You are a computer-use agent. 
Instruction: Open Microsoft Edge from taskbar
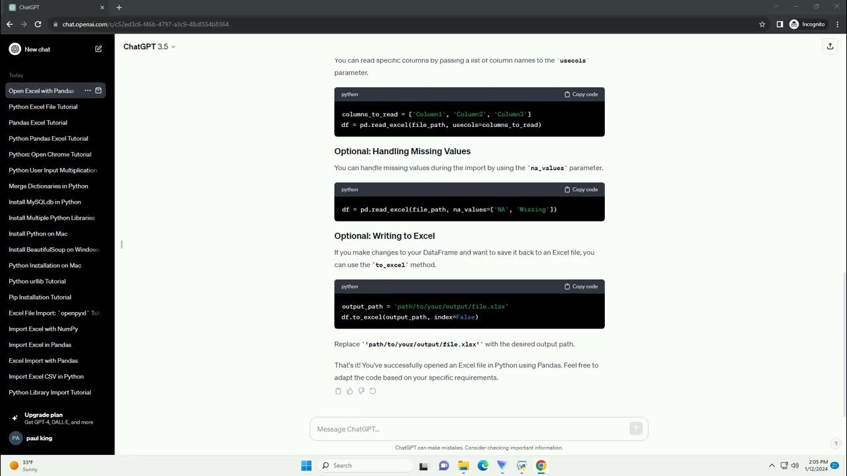(x=483, y=465)
